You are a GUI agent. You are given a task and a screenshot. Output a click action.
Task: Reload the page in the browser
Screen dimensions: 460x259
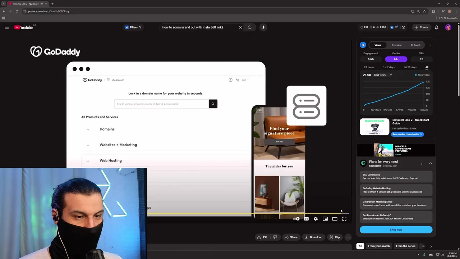[17, 11]
